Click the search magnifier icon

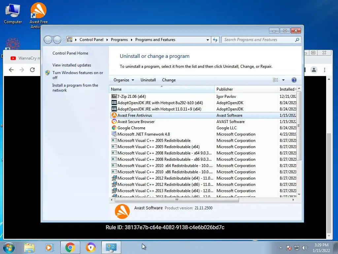click(297, 40)
